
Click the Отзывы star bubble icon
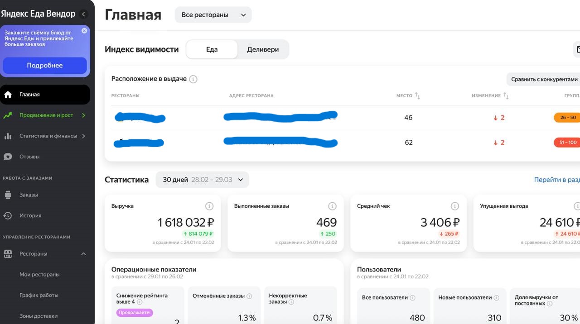coord(8,157)
